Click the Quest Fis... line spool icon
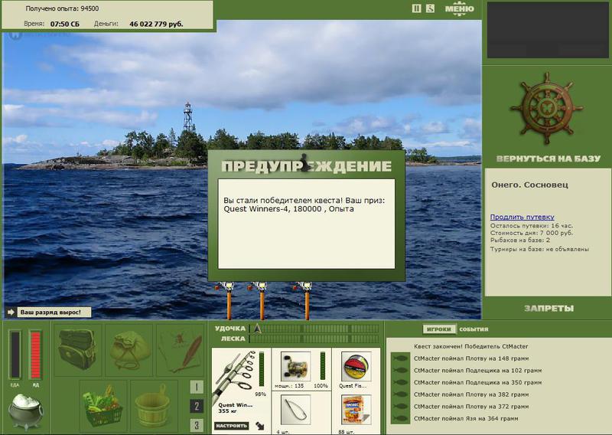Image resolution: width=612 pixels, height=435 pixels. [x=356, y=366]
